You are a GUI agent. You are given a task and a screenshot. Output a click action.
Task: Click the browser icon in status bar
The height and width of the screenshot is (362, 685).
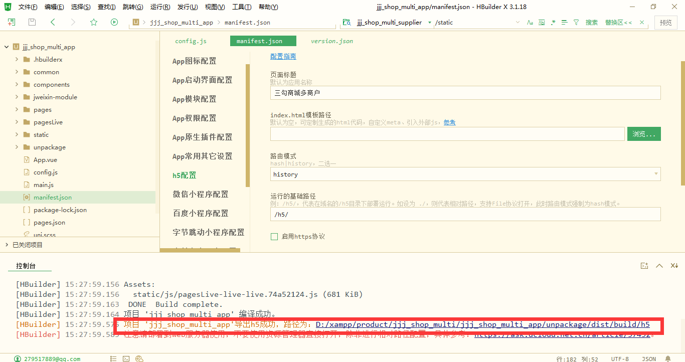139,359
